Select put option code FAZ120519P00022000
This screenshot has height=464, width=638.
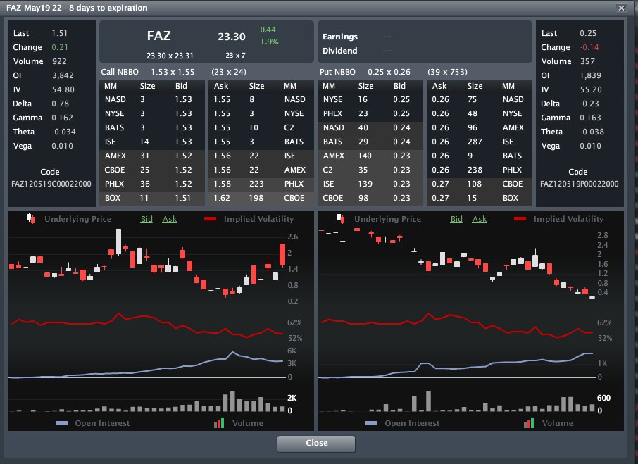[x=580, y=184]
